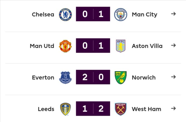The height and width of the screenshot is (122, 186).
Task: Click the Leeds 1-2 West Ham score
Action: point(93,109)
